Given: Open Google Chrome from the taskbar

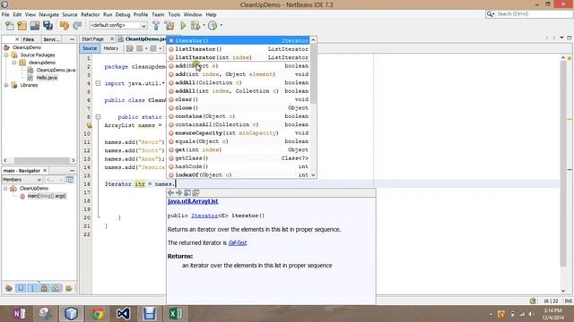Looking at the screenshot, I should coord(98,314).
